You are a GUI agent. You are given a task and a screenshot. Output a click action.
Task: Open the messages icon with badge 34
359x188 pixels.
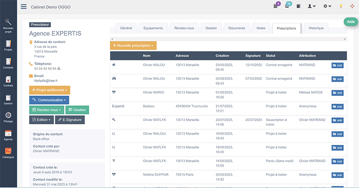pyautogui.click(x=288, y=6)
